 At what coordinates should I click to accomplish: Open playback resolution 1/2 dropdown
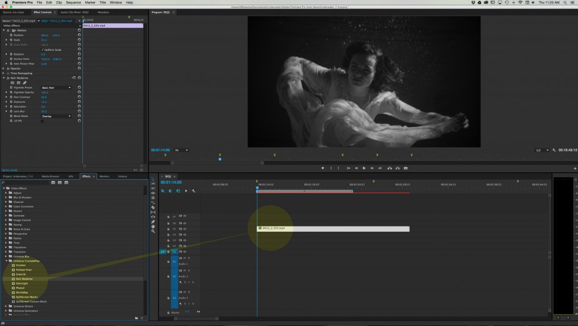pyautogui.click(x=541, y=150)
